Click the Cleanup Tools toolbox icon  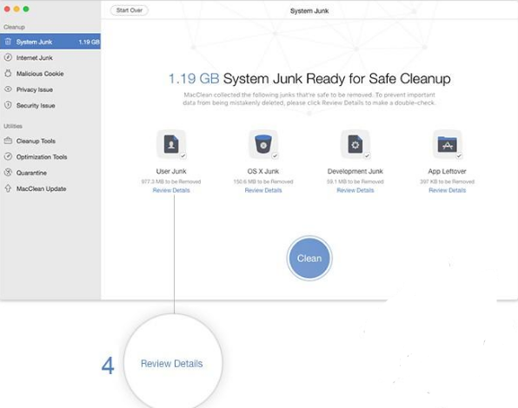pyautogui.click(x=8, y=141)
